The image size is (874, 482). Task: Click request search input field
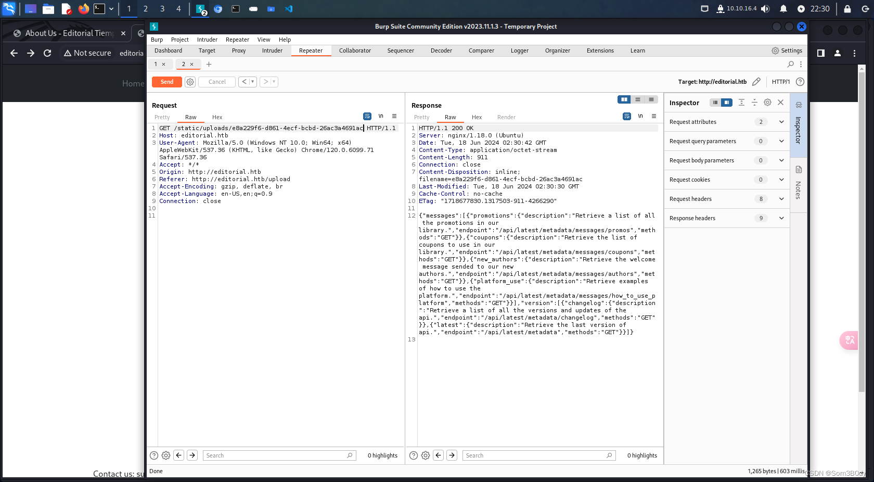click(x=279, y=455)
